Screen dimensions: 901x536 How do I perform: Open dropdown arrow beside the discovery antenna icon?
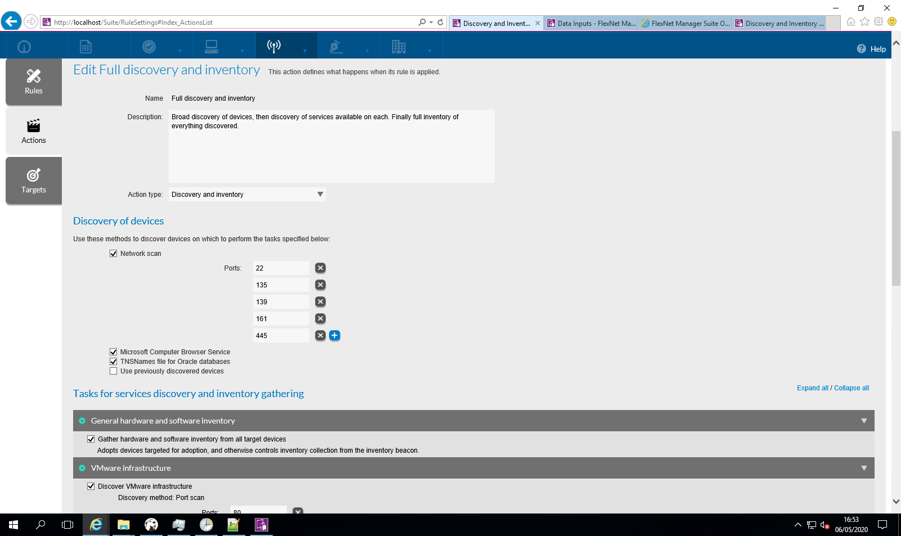[305, 51]
